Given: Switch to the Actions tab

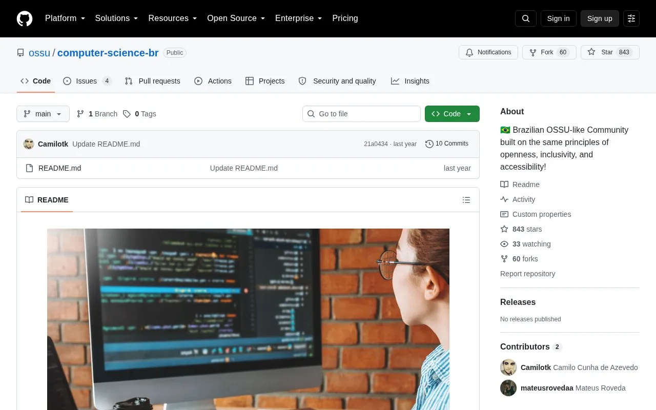Looking at the screenshot, I should pos(213,81).
